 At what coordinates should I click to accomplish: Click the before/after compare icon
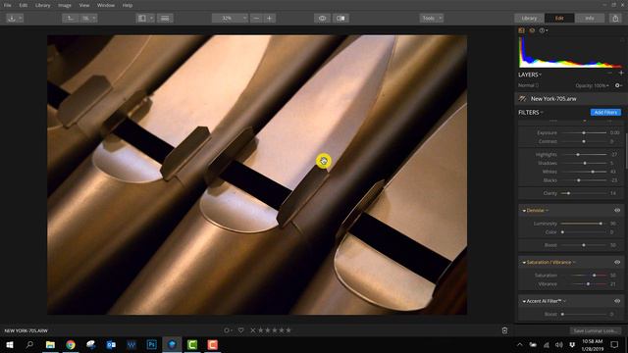pos(340,18)
